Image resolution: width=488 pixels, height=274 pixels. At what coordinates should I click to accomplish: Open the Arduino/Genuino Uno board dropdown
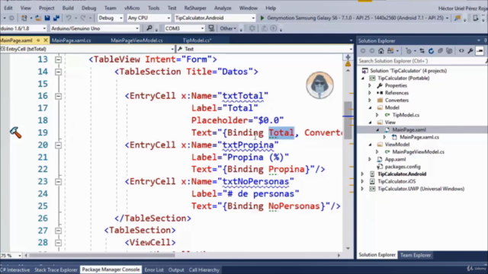[95, 28]
